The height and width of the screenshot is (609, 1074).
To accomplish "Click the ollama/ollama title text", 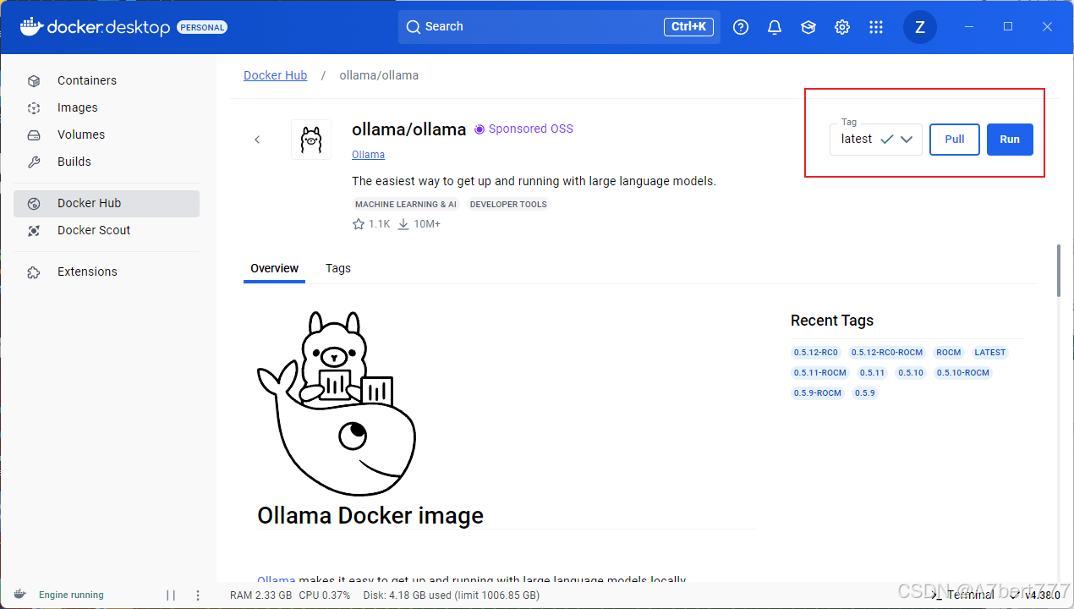I will [409, 129].
